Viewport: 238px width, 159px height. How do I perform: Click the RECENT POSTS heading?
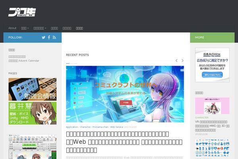(x=77, y=55)
